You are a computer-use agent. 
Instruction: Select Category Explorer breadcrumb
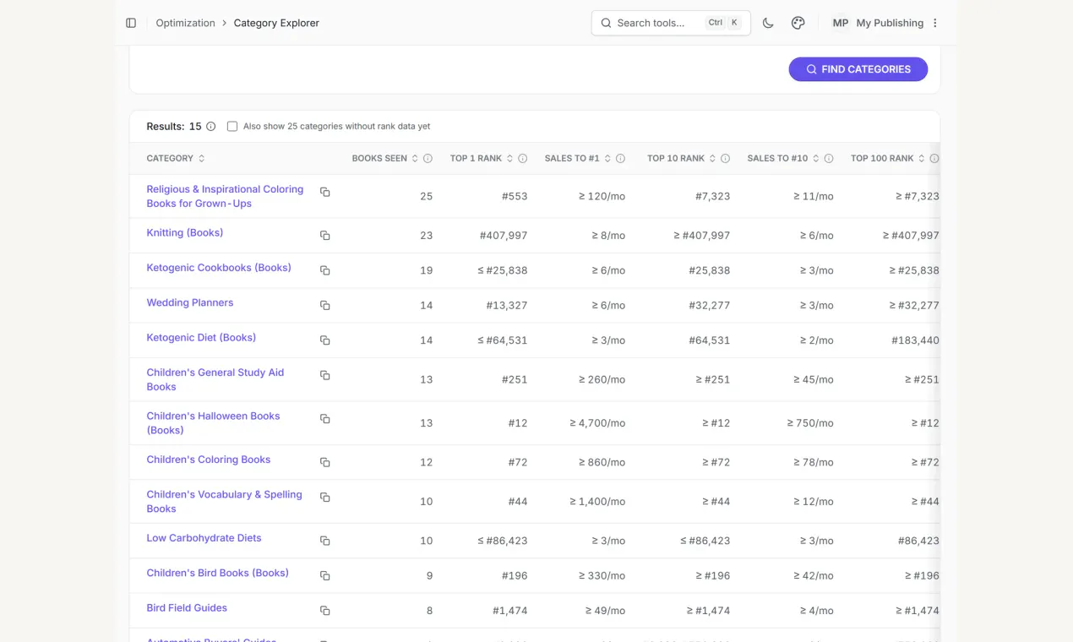[x=276, y=23]
